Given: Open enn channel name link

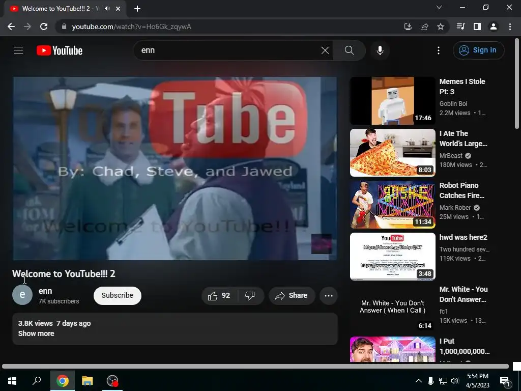Looking at the screenshot, I should tap(45, 291).
